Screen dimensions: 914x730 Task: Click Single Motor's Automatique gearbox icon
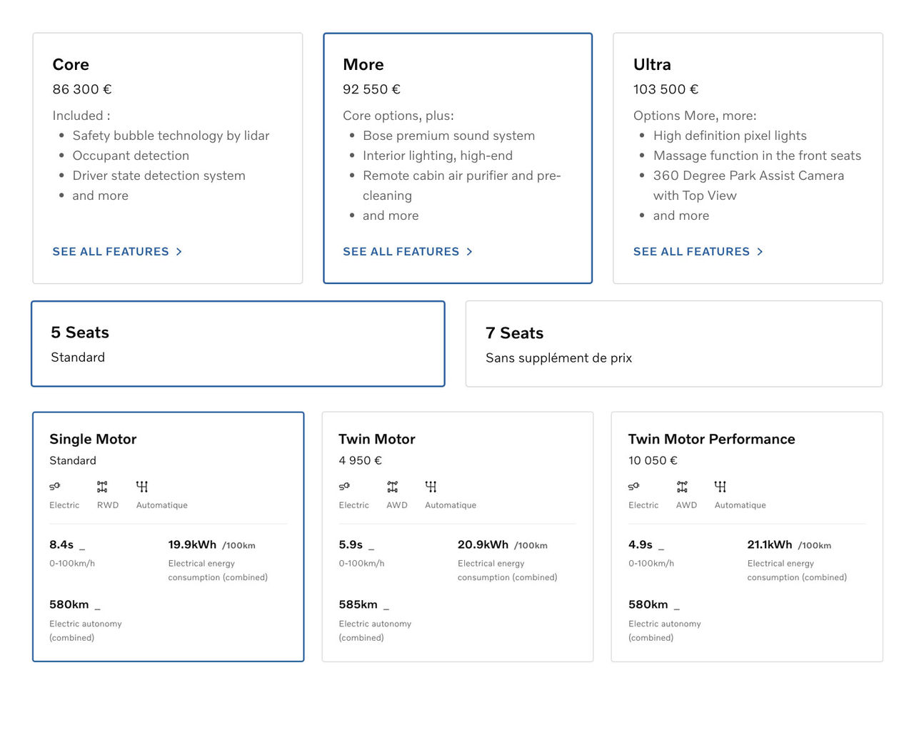click(x=142, y=487)
